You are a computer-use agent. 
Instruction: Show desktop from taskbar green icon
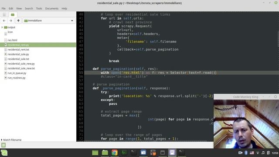(95, 153)
